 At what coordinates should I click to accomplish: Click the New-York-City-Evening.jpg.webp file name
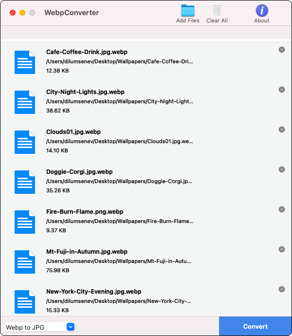coord(93,292)
